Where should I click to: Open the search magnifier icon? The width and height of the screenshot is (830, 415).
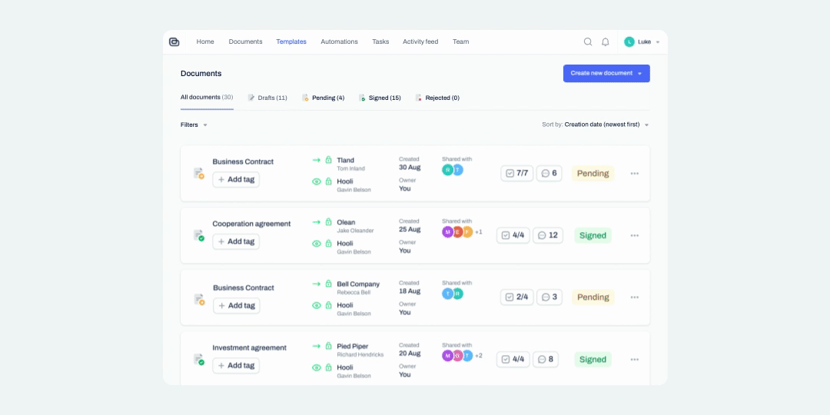click(x=588, y=41)
